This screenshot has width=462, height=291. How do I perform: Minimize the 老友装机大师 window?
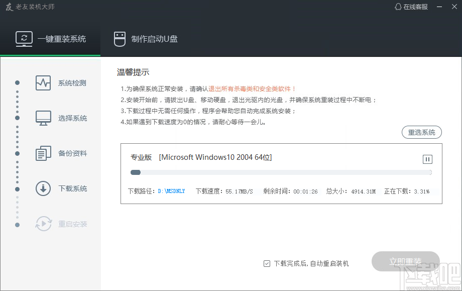(x=439, y=7)
